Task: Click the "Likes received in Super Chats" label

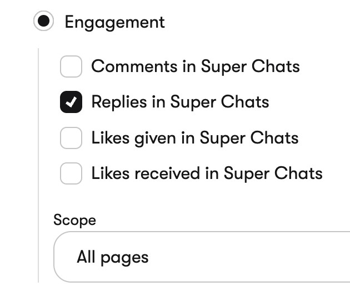Action: coord(207,173)
